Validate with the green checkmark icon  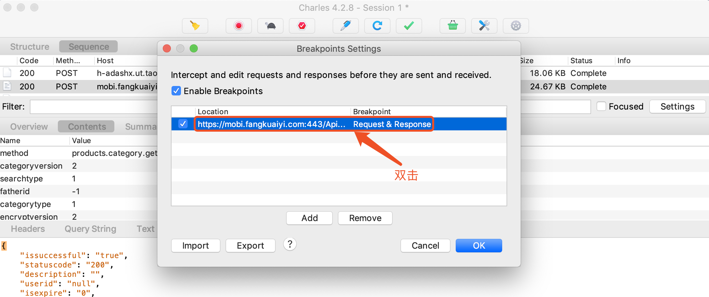click(x=409, y=26)
